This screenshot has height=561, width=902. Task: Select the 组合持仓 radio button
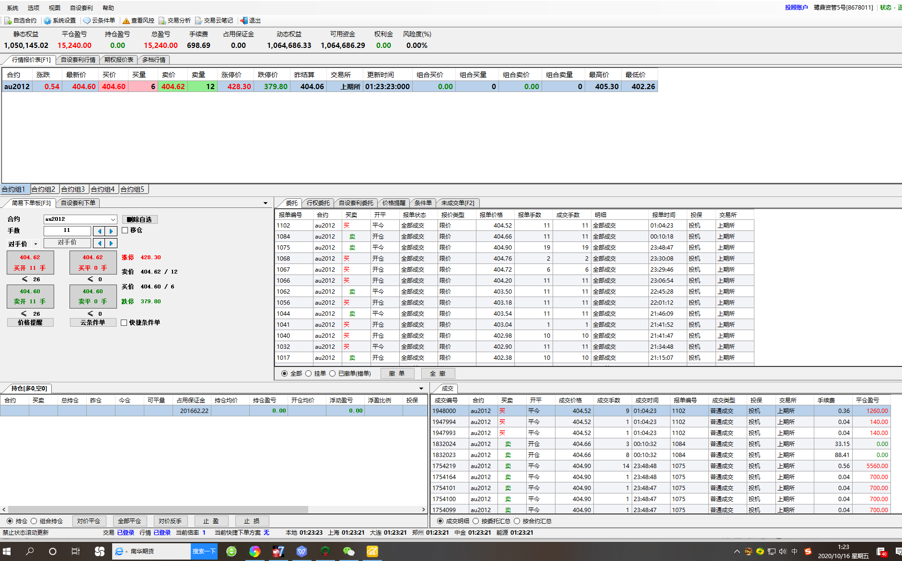coord(34,521)
